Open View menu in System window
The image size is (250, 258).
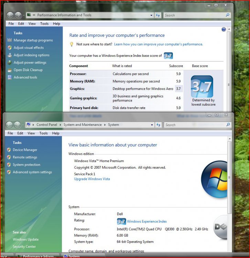[31, 133]
